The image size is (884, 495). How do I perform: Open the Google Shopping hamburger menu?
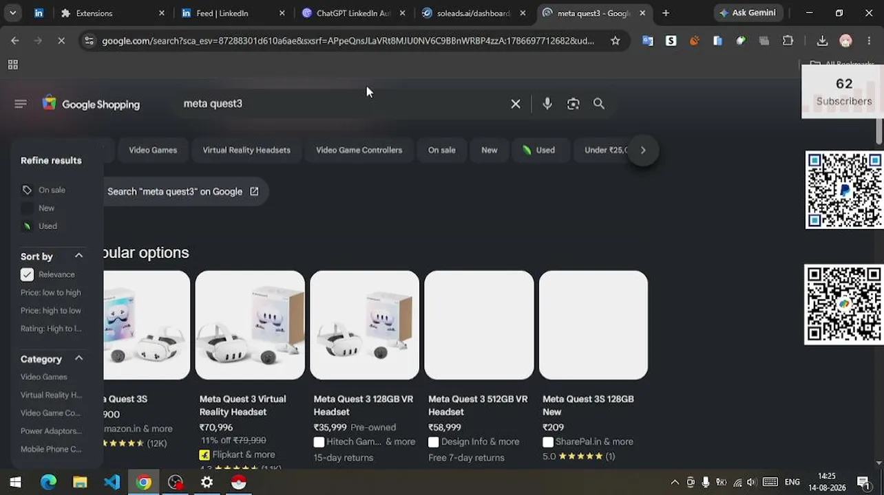[20, 104]
